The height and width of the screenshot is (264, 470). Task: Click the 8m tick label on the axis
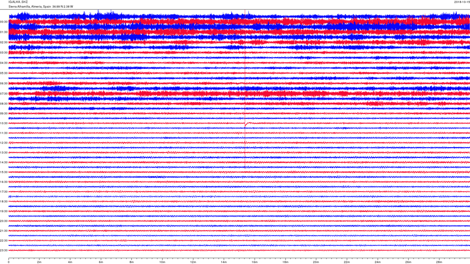tap(132, 262)
